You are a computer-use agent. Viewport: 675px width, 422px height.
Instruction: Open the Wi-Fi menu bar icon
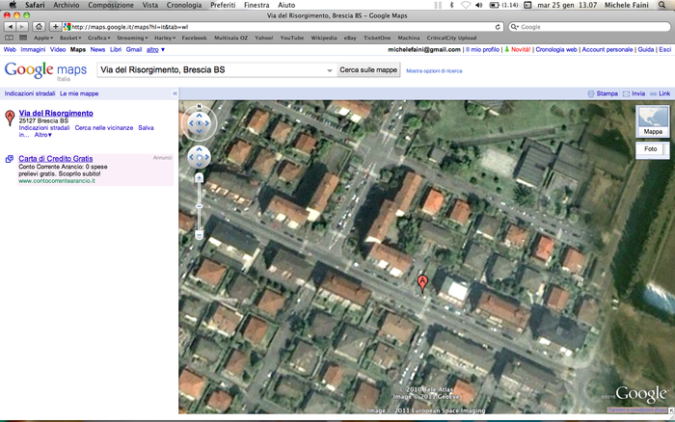[x=466, y=5]
